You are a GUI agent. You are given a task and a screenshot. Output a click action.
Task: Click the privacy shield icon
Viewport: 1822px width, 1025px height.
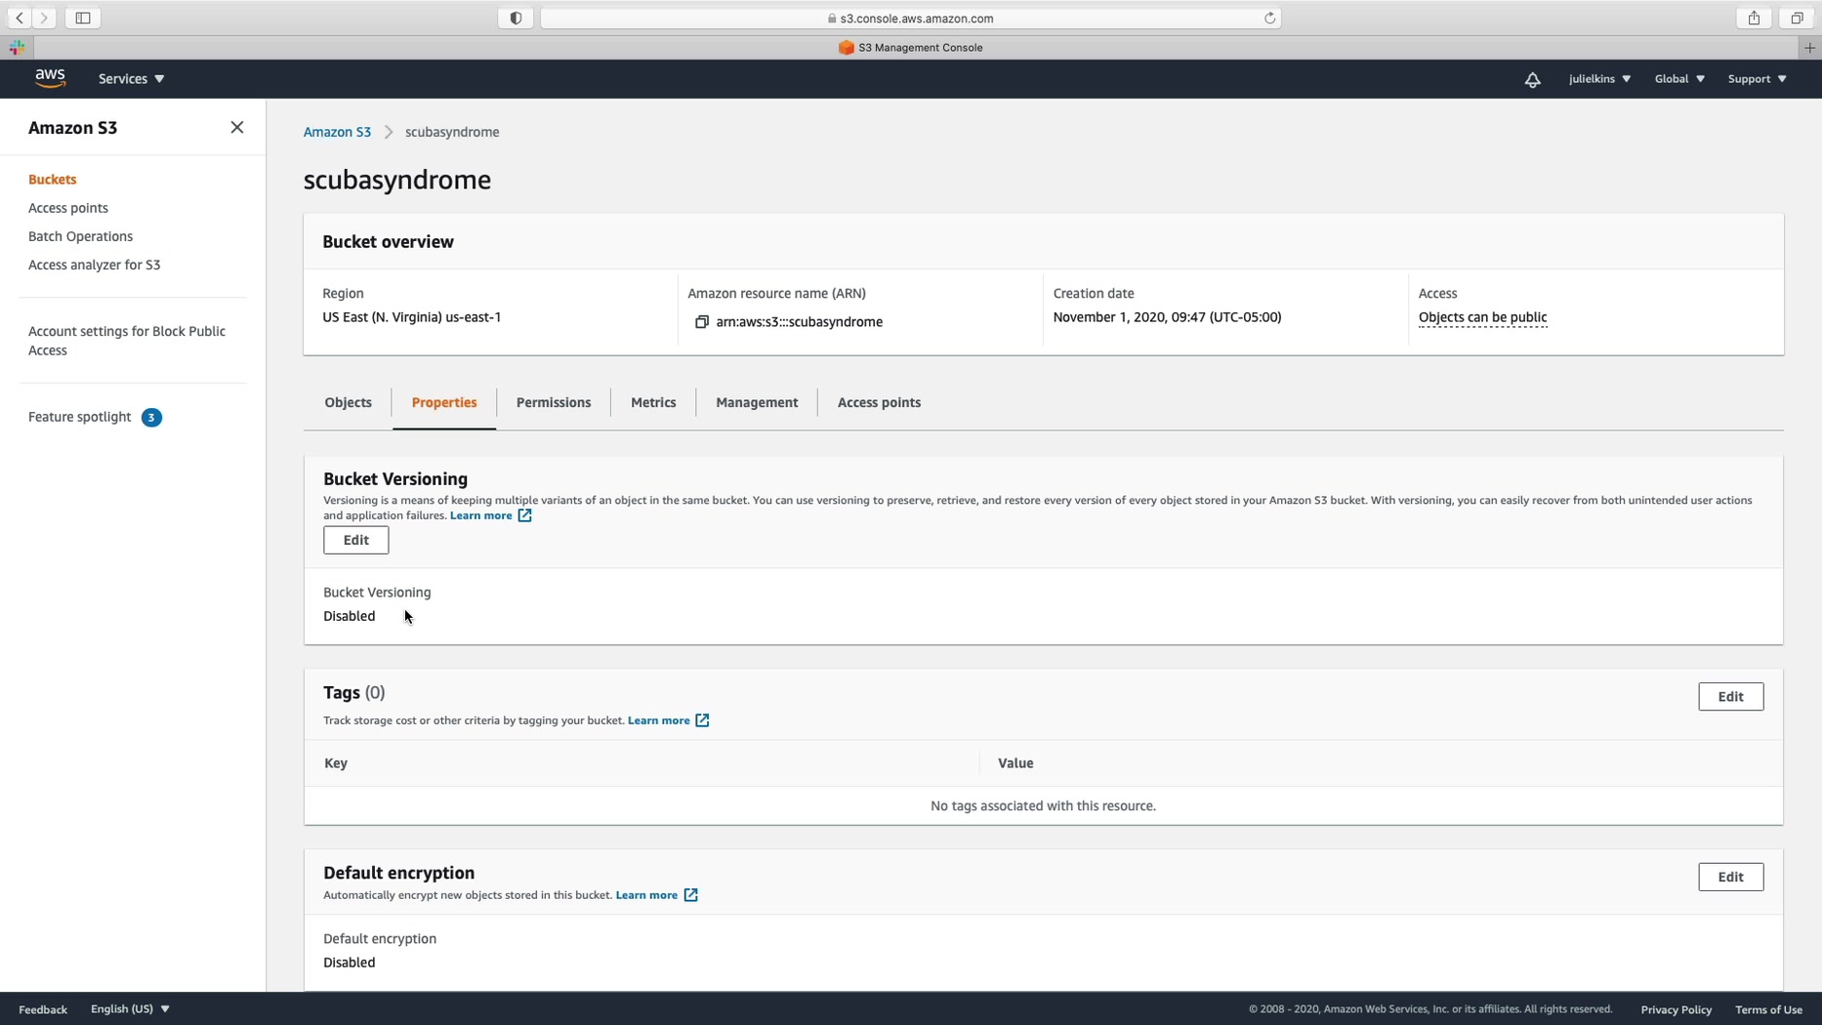516,18
